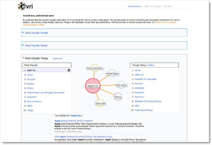Open Mitsubishi UFJ Securities link
Image resolution: width=212 pixels, height=145 pixels.
coord(145,79)
